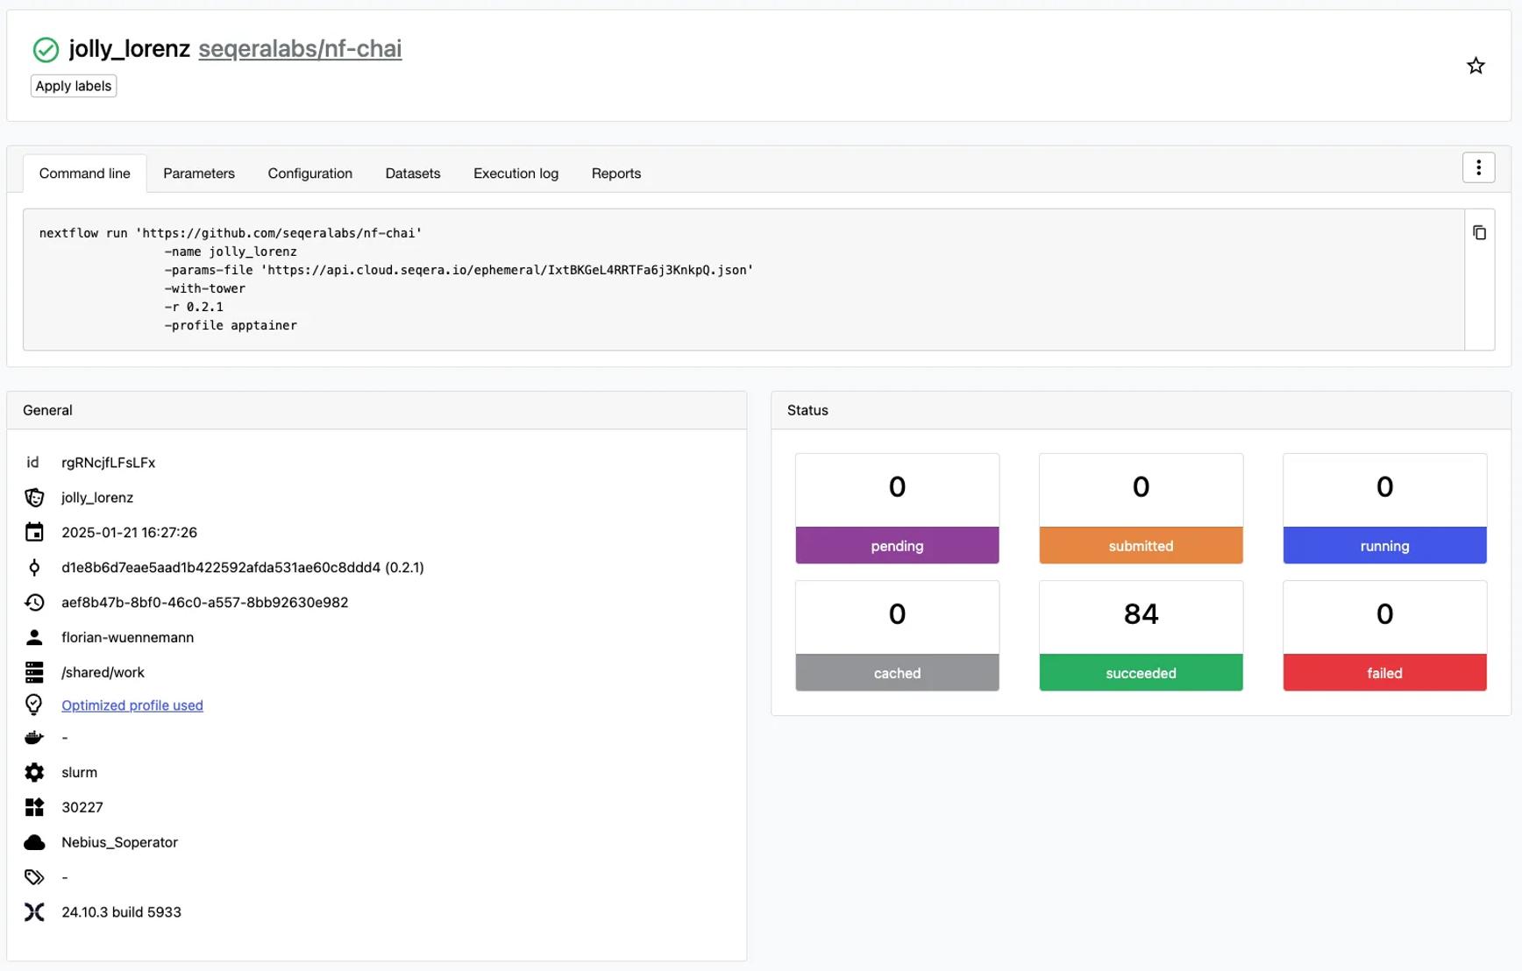Click the commit icon beside the hash
This screenshot has width=1522, height=971.
point(34,567)
